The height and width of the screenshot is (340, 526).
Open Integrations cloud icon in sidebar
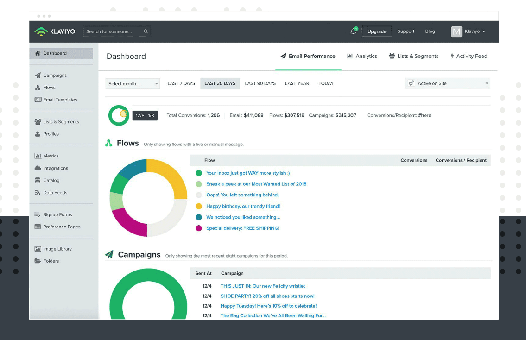pyautogui.click(x=38, y=168)
